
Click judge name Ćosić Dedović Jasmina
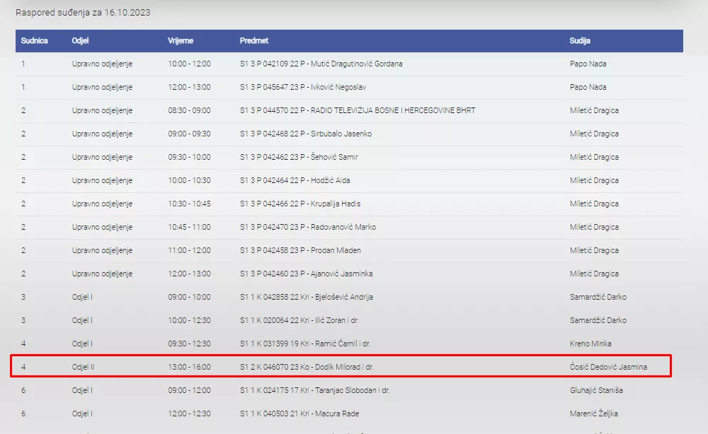(608, 367)
